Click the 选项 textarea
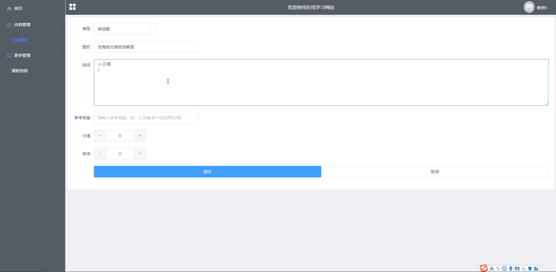 [321, 82]
